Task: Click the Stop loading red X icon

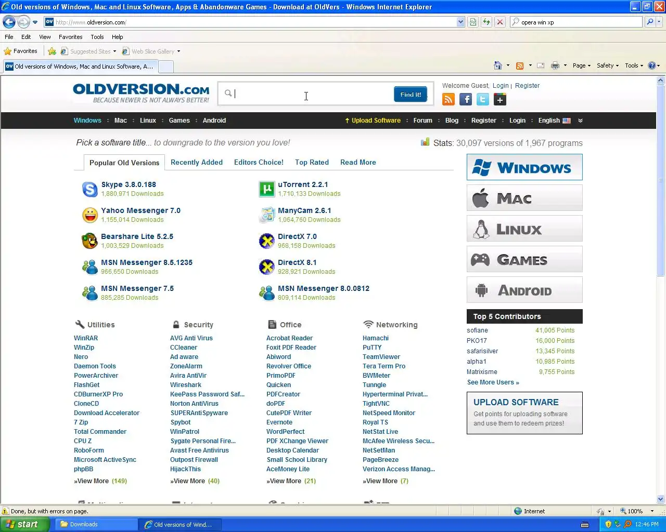Action: tap(499, 22)
